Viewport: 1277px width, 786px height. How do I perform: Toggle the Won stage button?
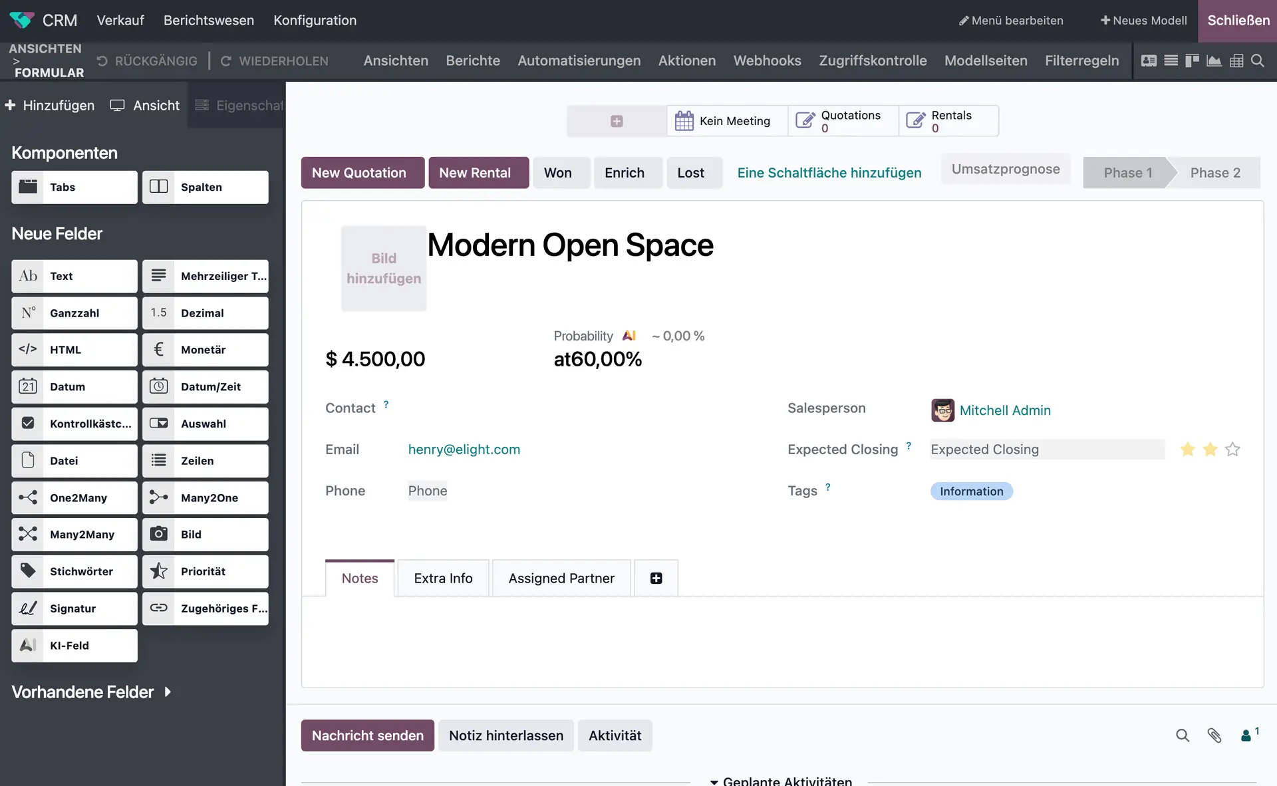559,172
